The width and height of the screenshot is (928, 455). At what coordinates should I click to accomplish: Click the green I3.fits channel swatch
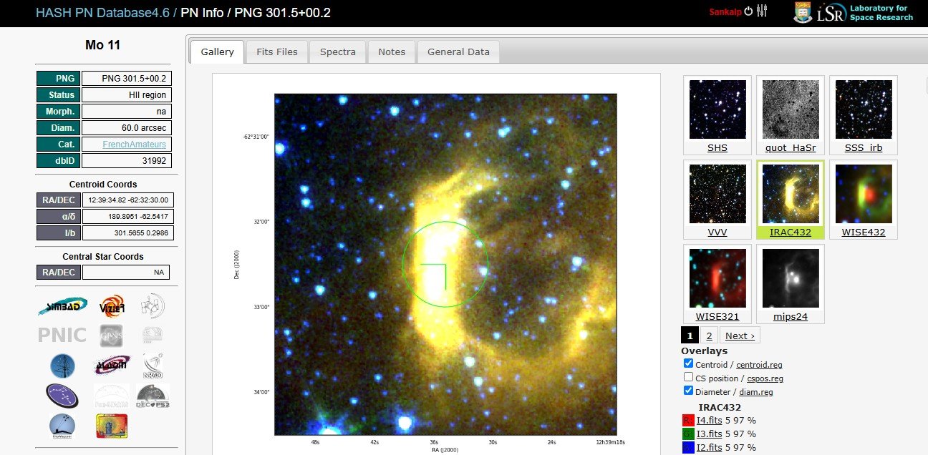point(688,434)
